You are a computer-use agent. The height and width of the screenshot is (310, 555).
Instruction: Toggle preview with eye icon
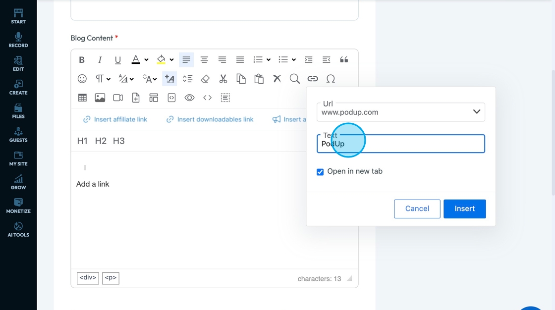tap(190, 98)
